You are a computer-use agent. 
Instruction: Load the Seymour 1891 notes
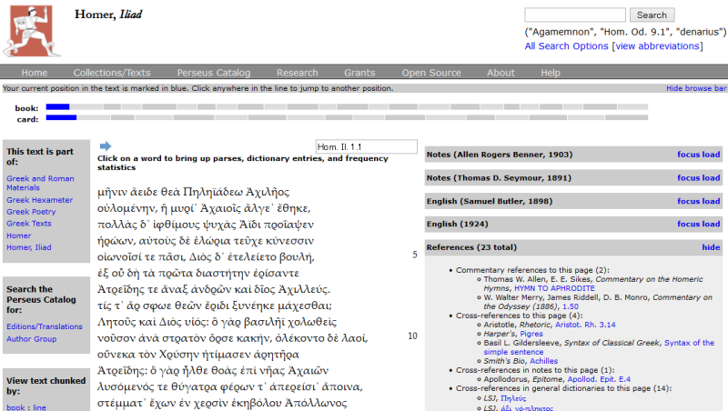point(711,177)
